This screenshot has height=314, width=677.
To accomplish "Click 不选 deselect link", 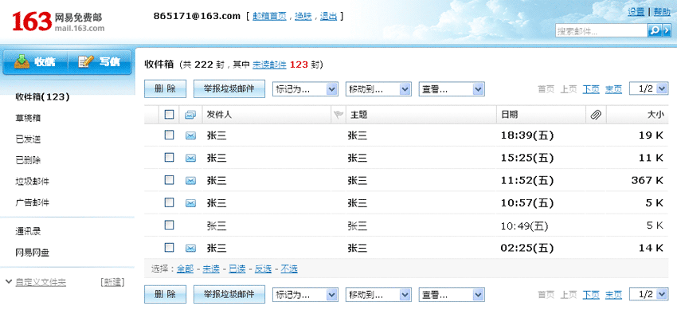I will coord(289,269).
